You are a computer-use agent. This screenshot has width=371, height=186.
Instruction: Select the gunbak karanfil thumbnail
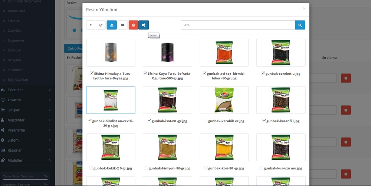281,100
